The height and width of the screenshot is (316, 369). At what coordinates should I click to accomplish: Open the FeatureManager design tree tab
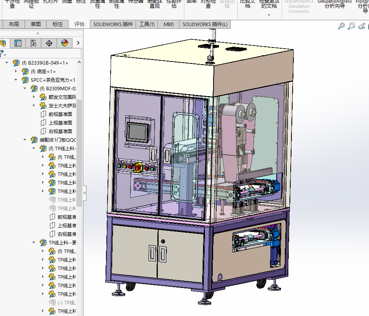3,43
